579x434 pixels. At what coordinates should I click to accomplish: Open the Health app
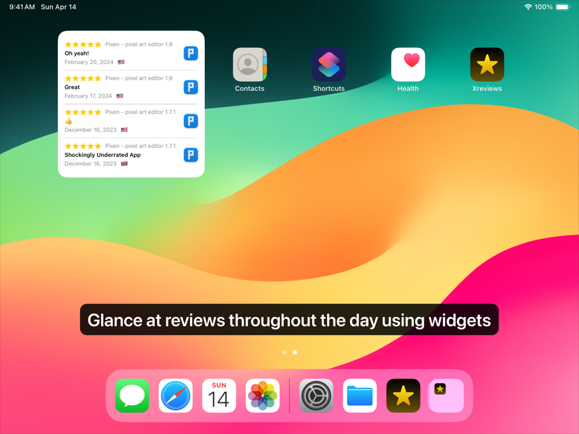point(408,65)
